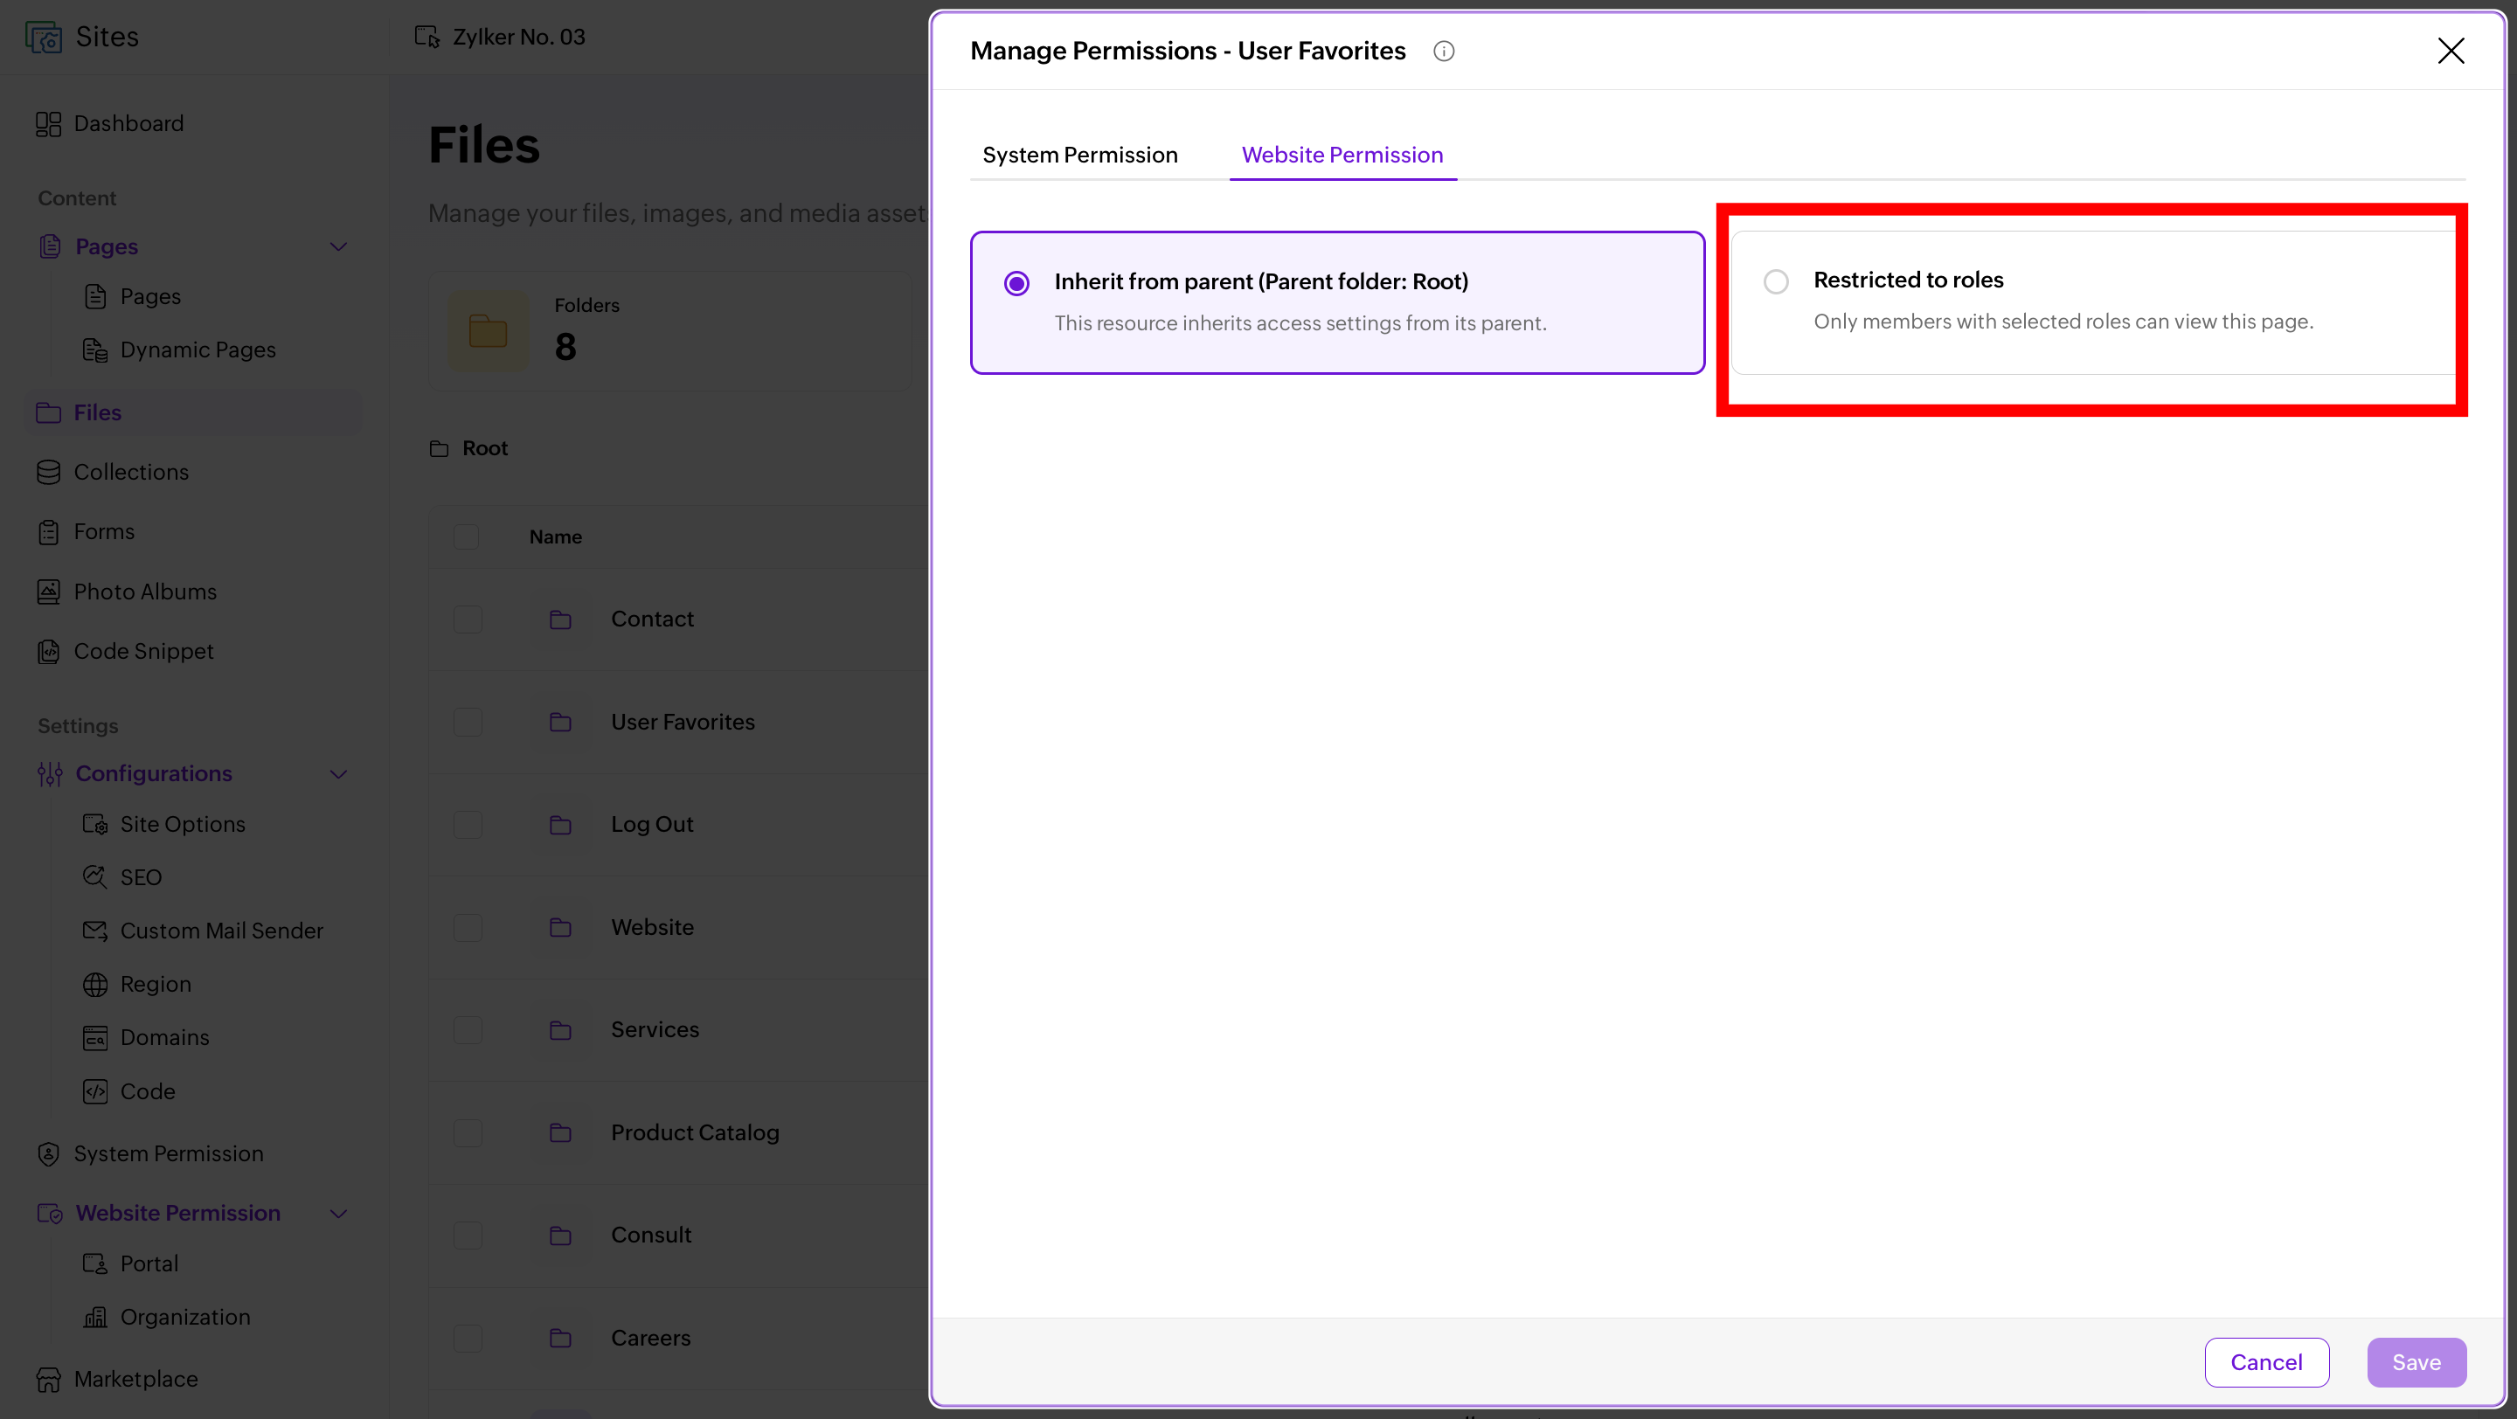Image resolution: width=2517 pixels, height=1419 pixels.
Task: Click the info icon beside Manage Permissions title
Action: coord(1443,51)
